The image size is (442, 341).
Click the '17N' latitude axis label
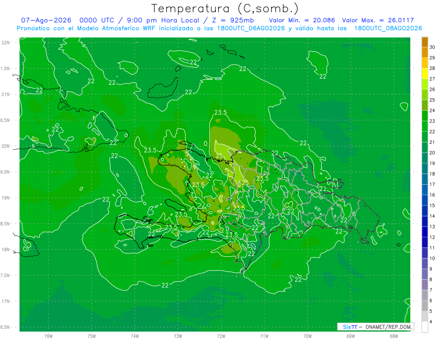(6, 301)
